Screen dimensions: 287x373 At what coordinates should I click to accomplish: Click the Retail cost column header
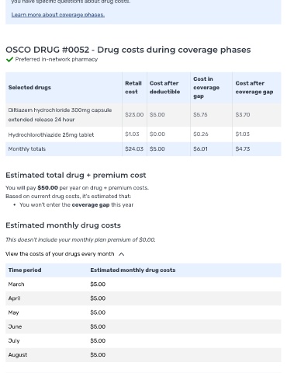click(x=133, y=88)
